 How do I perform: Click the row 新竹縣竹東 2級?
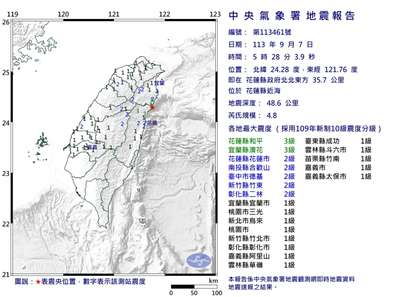(x=262, y=185)
